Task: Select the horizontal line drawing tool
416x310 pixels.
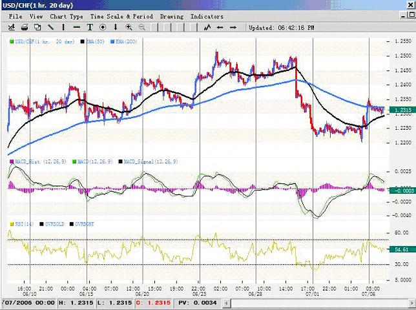Action: click(x=77, y=27)
